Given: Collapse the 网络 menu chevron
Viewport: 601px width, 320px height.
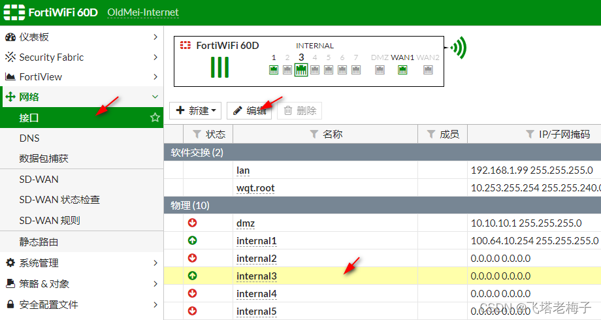Looking at the screenshot, I should pos(155,97).
